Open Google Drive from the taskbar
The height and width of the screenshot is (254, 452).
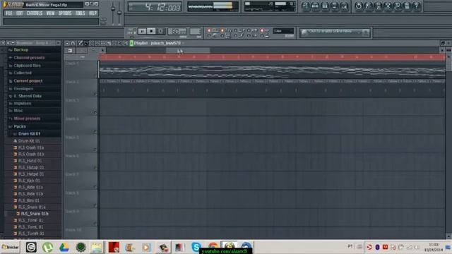(x=64, y=247)
